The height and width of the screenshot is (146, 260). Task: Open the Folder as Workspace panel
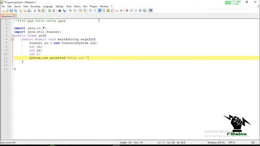point(117,11)
